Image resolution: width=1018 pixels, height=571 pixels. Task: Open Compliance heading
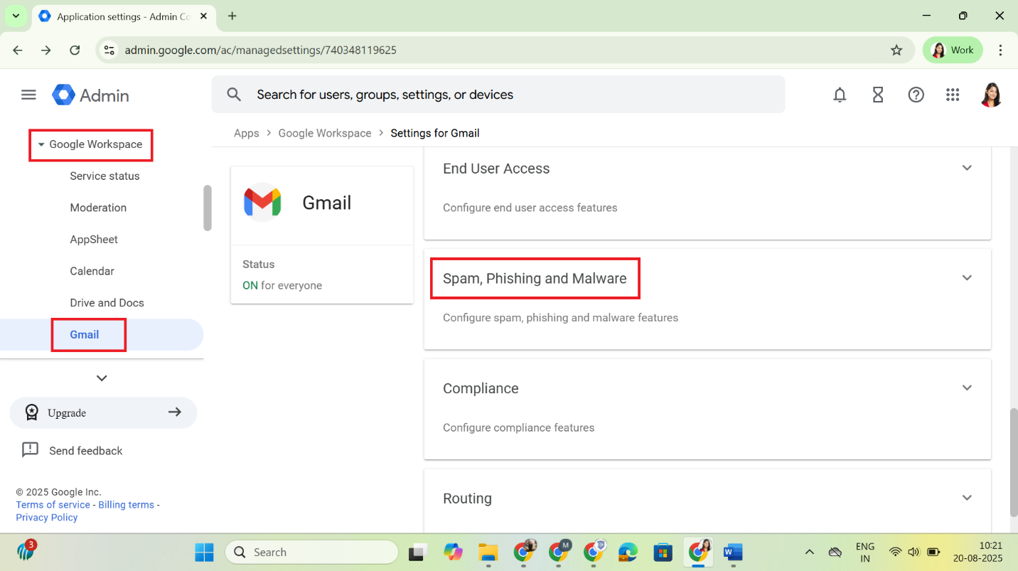pos(481,388)
